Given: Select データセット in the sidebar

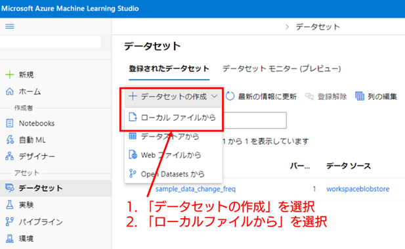Looking at the screenshot, I should (x=56, y=188).
